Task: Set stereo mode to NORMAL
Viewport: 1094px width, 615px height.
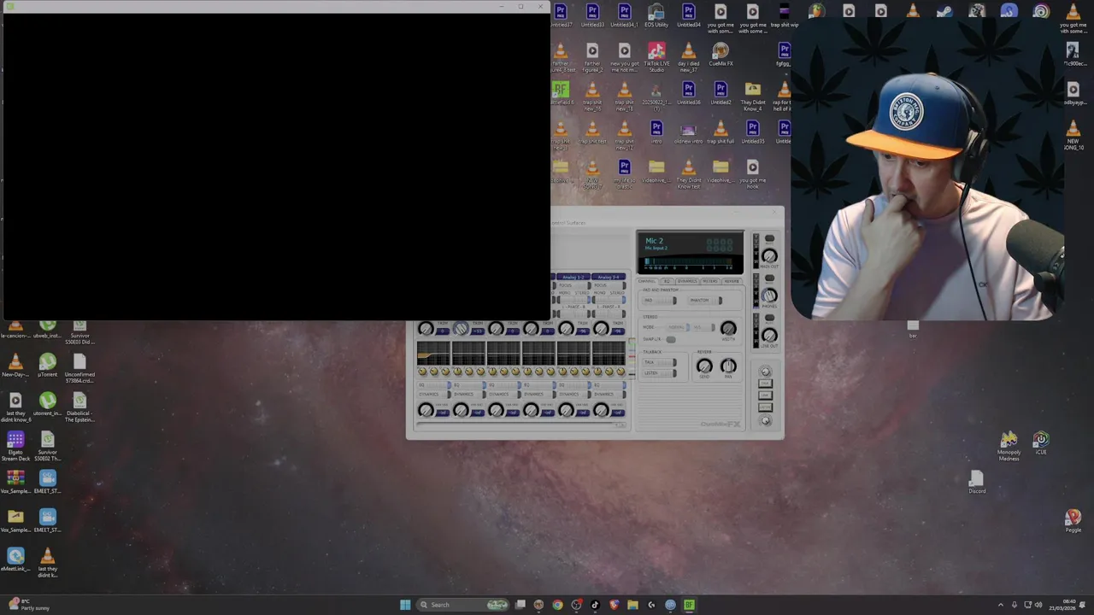Action: (679, 327)
